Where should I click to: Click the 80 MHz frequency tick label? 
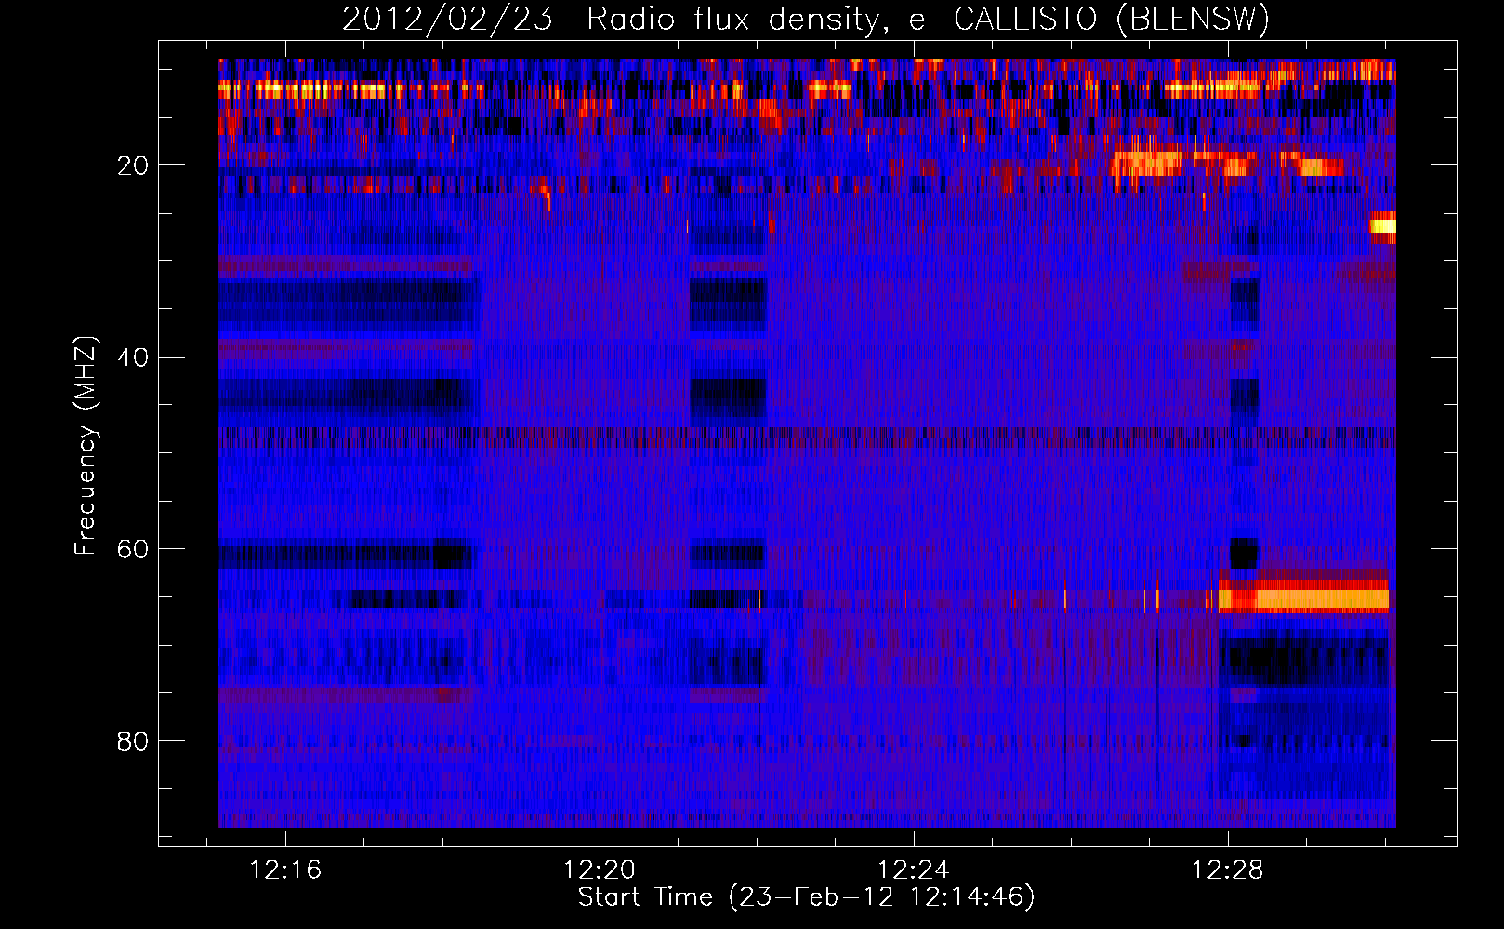(133, 741)
